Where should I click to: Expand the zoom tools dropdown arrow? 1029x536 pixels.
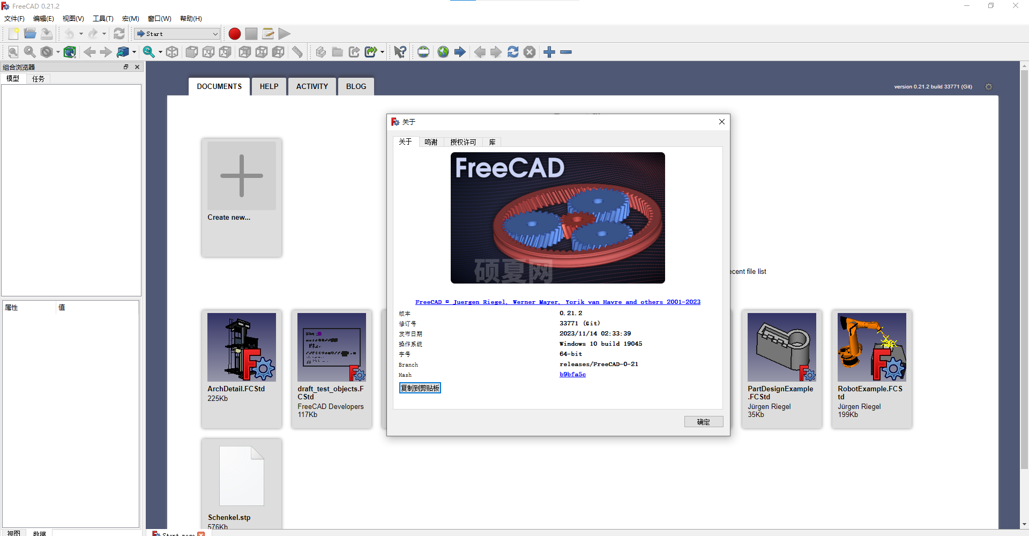(x=160, y=52)
